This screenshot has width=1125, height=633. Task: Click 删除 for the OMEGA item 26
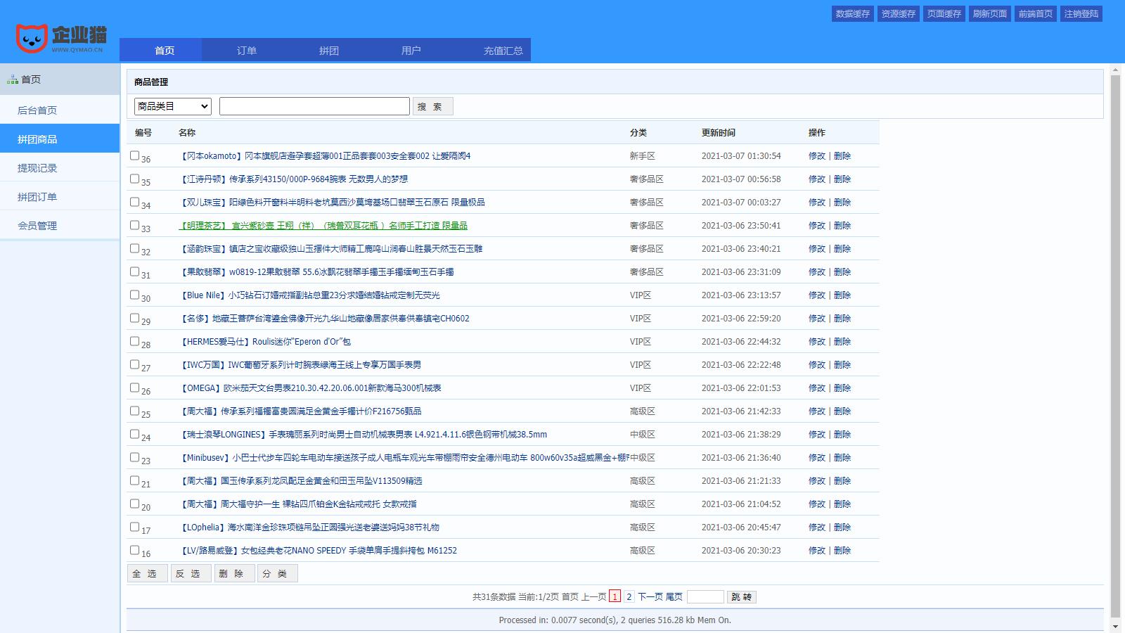pos(842,388)
